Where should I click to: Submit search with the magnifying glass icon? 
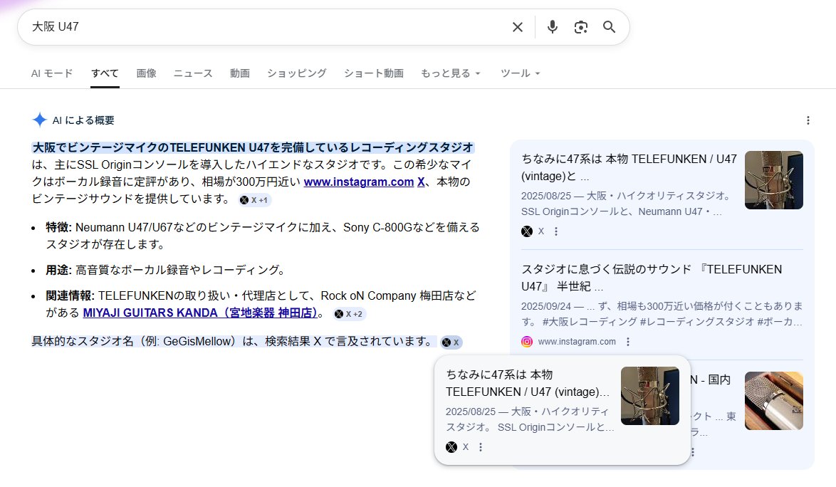coord(609,27)
